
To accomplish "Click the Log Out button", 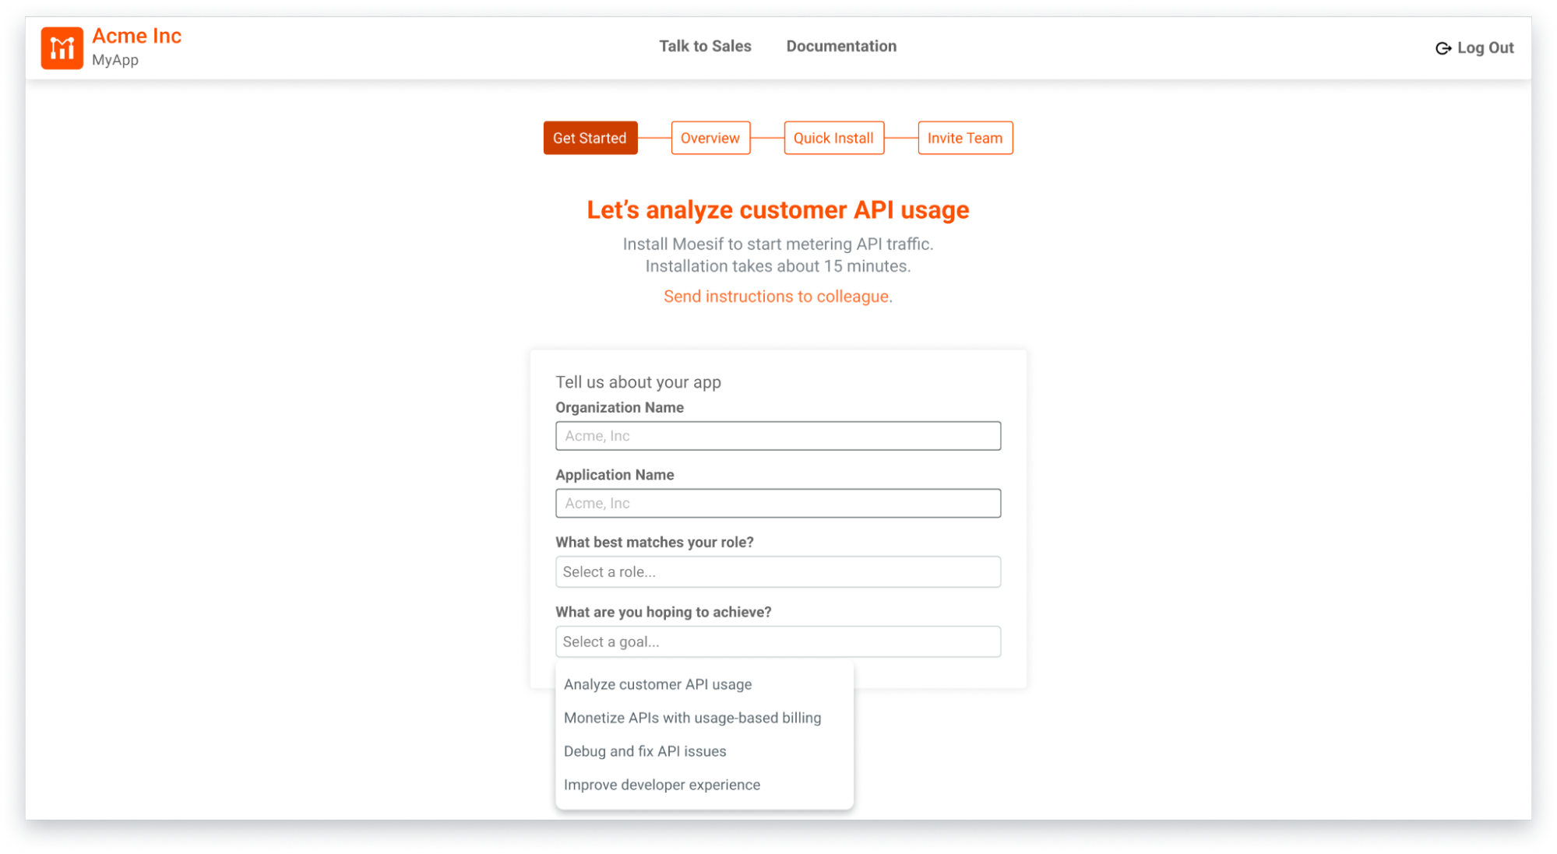I will (1474, 47).
